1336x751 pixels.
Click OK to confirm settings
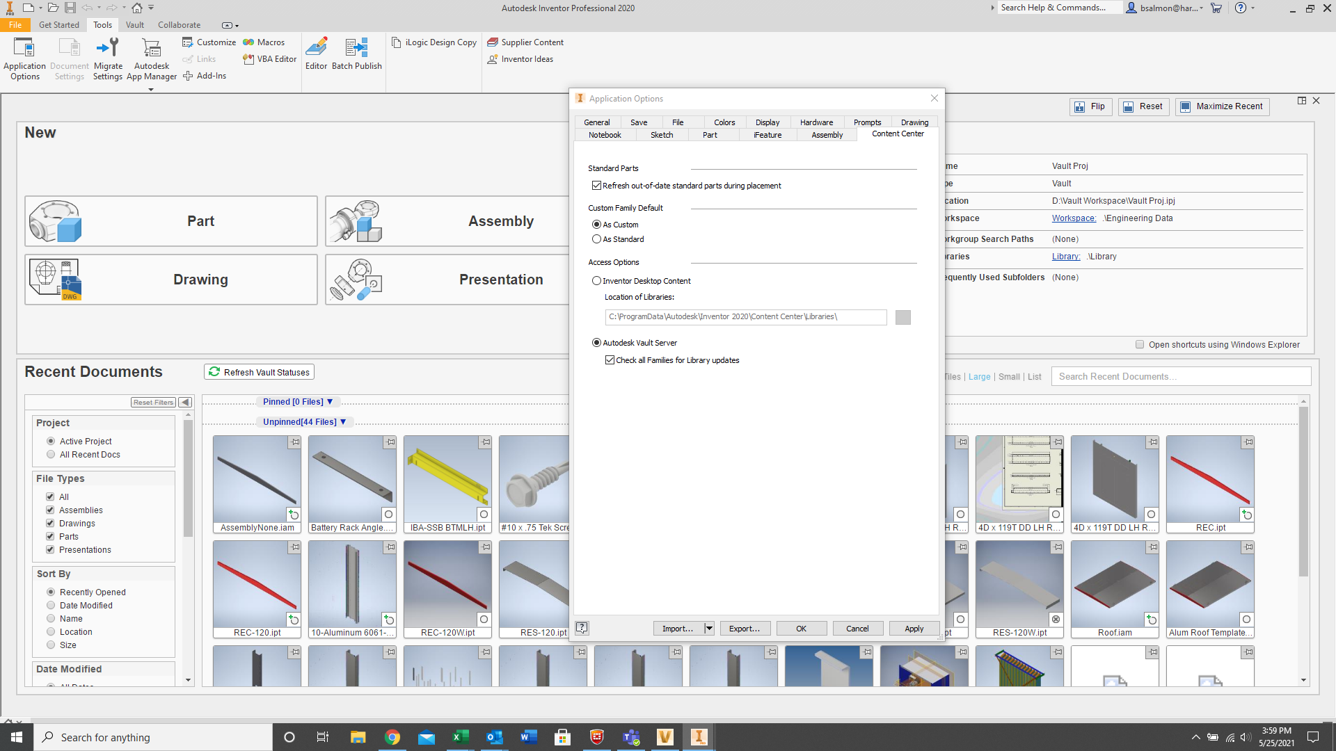(800, 628)
